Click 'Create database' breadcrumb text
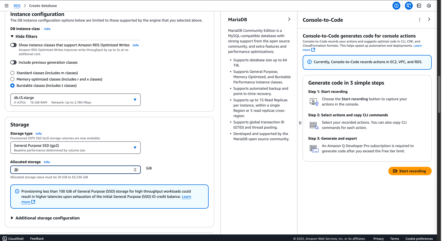This screenshot has height=241, width=442. pos(43,6)
